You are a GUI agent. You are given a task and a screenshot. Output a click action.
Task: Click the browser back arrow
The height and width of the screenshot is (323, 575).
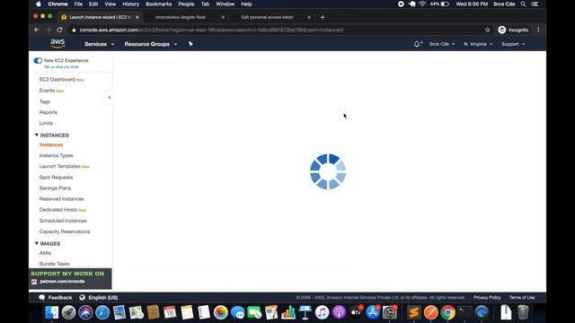point(37,30)
